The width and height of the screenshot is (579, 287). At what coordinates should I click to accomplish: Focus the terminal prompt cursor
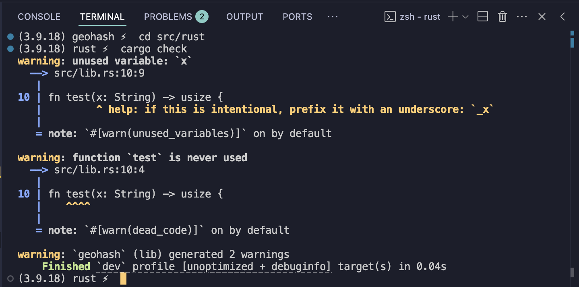click(x=123, y=279)
